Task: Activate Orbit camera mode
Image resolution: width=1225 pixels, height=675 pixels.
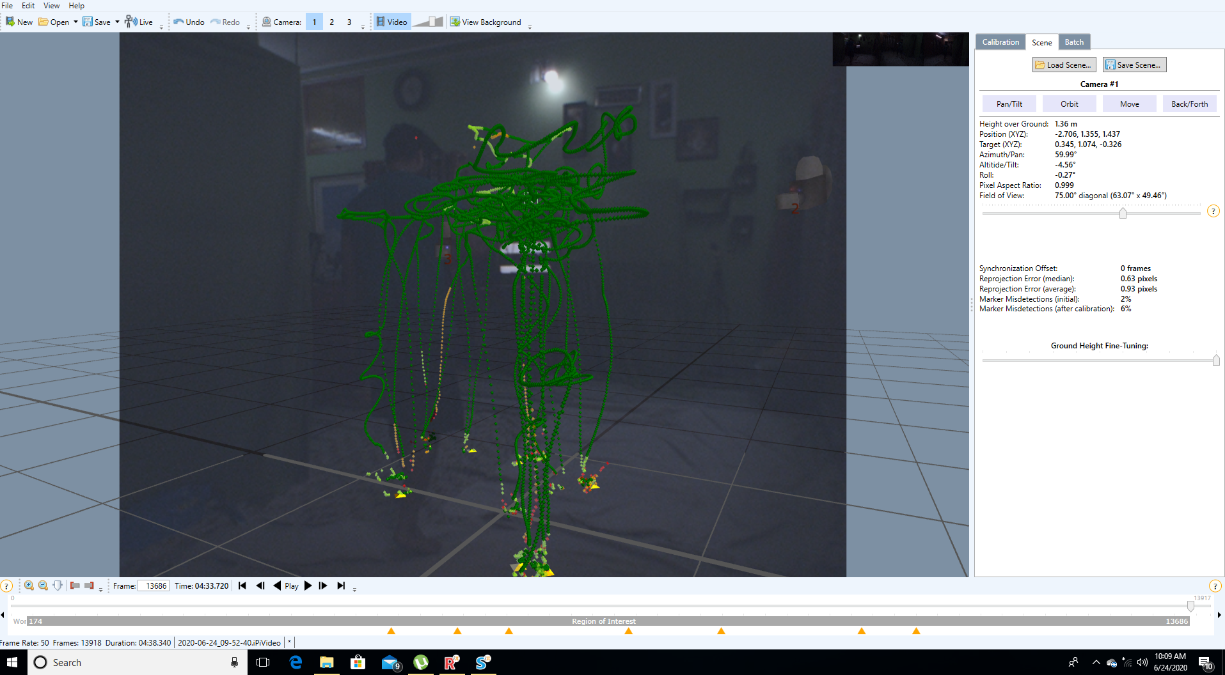Action: pyautogui.click(x=1069, y=104)
